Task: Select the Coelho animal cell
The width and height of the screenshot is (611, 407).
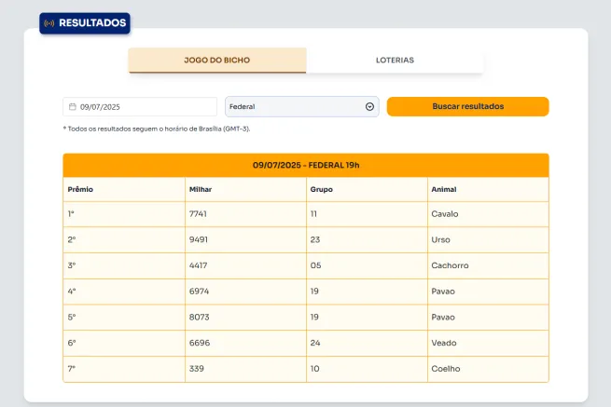Action: coord(488,369)
